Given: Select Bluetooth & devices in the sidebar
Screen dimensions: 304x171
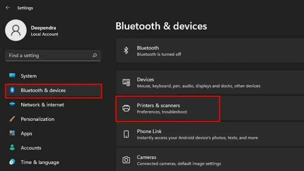Looking at the screenshot, I should pyautogui.click(x=53, y=91).
